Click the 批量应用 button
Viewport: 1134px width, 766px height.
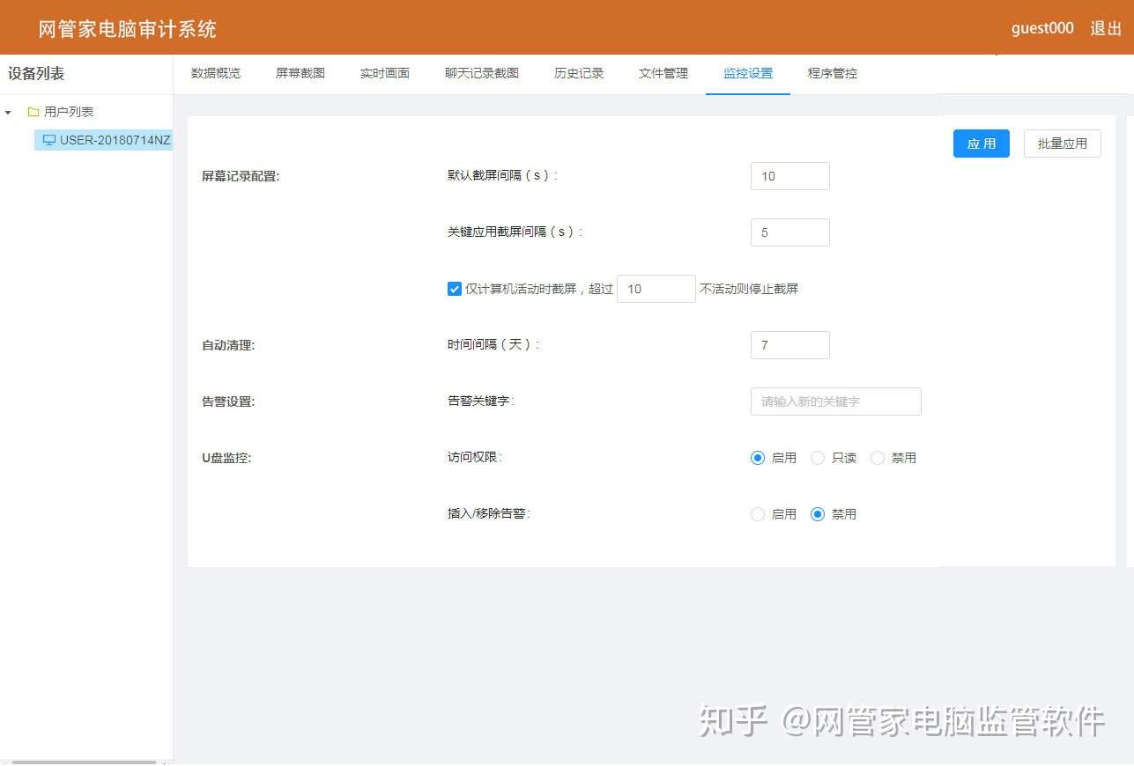pos(1063,144)
